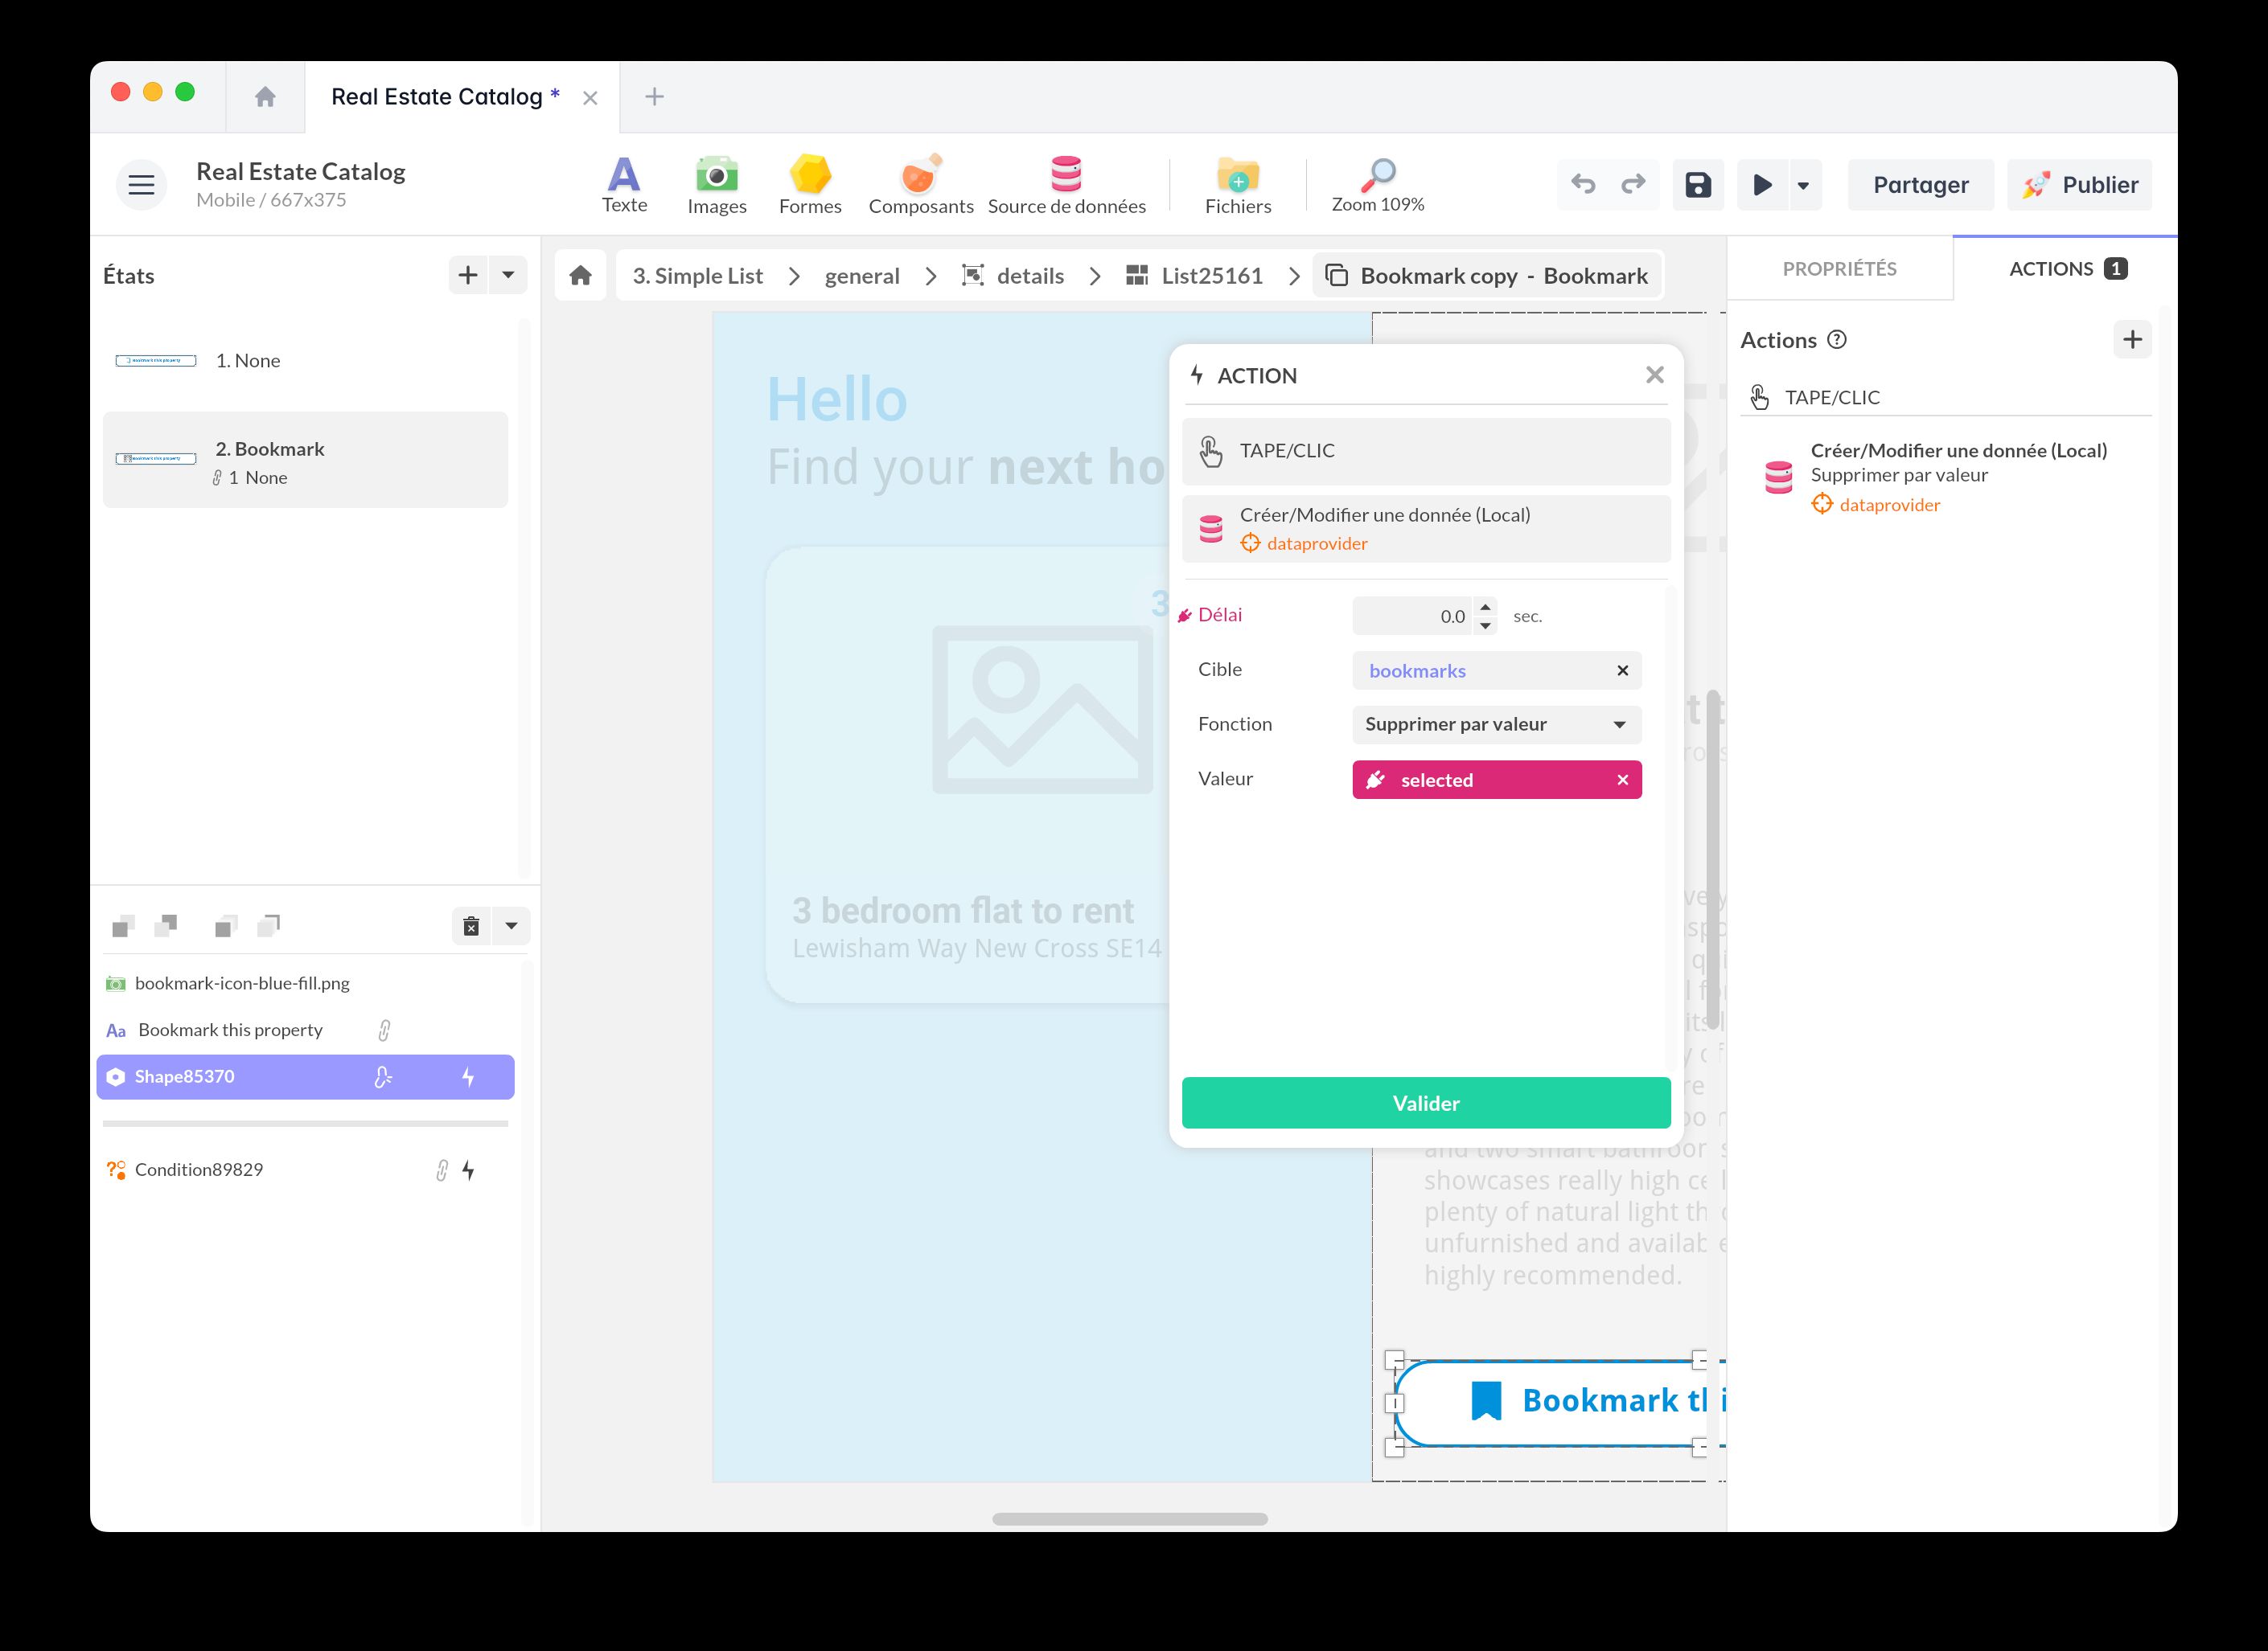Close the ACTION dialog

pos(1655,375)
